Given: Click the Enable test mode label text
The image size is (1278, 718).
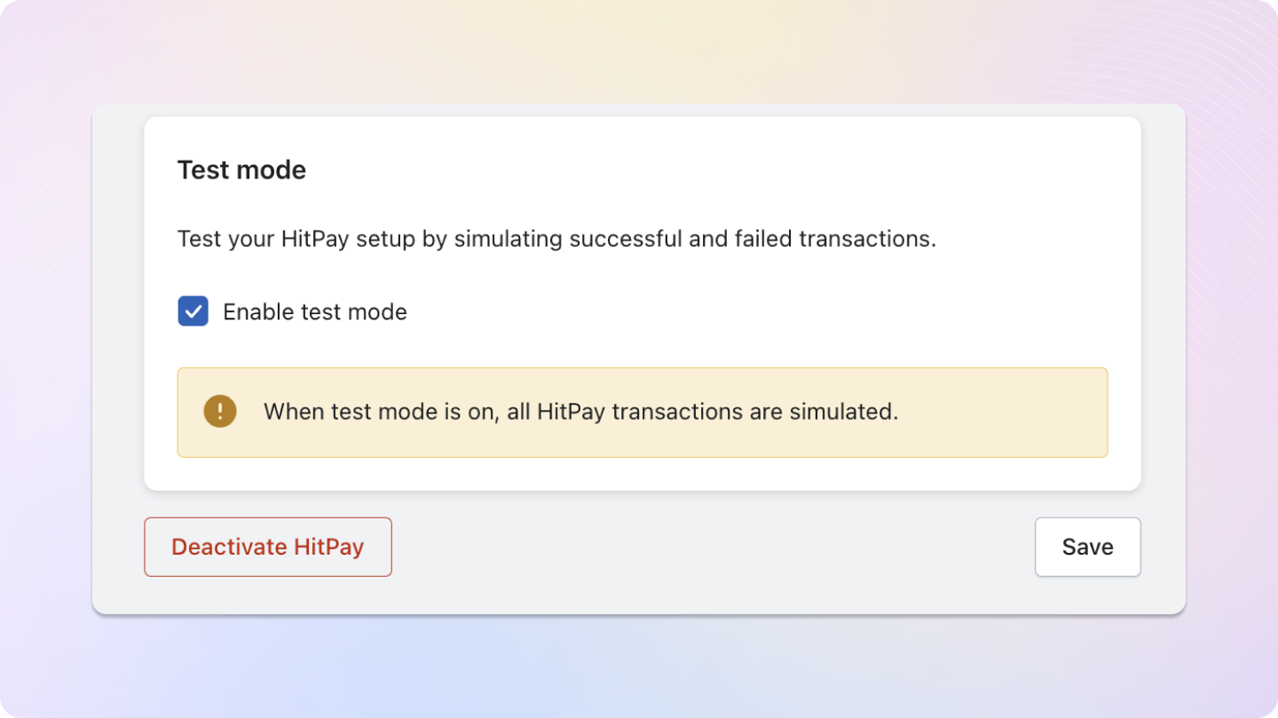Looking at the screenshot, I should pyautogui.click(x=315, y=312).
